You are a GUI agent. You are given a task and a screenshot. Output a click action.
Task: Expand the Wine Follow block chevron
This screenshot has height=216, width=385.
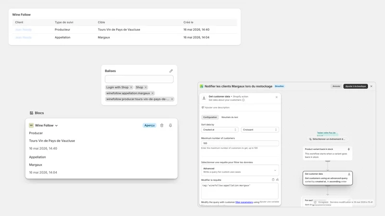[56, 125]
